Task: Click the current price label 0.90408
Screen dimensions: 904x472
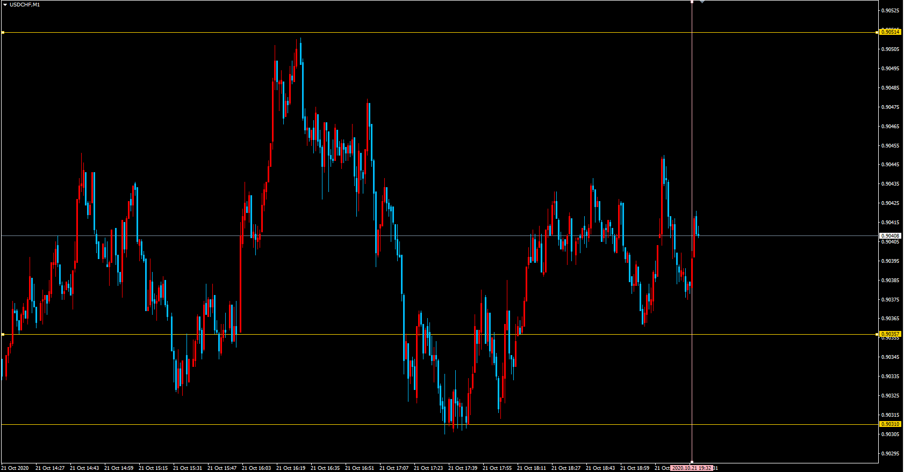Action: pyautogui.click(x=890, y=236)
